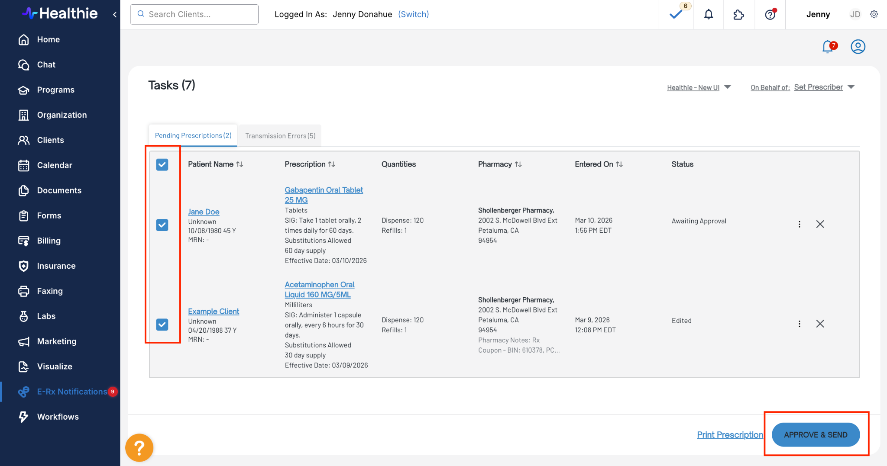Open the help question mark icon in header

click(770, 15)
